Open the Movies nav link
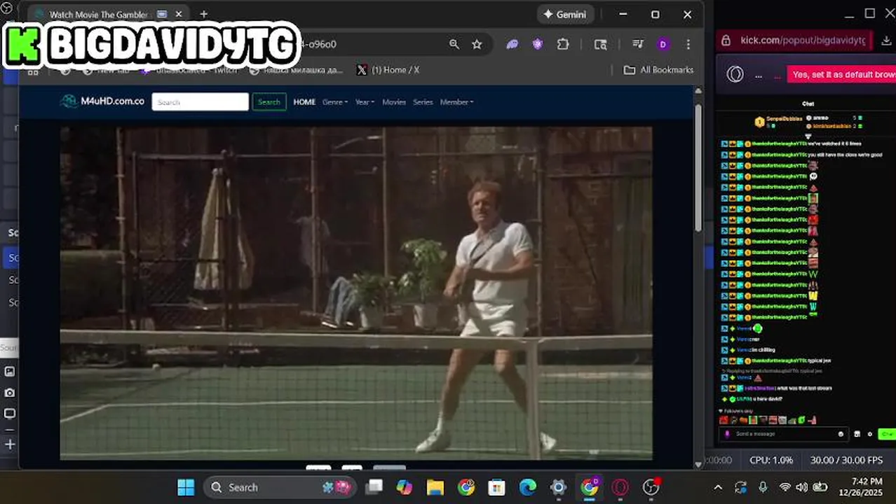Screen dimensions: 896x504 394,102
